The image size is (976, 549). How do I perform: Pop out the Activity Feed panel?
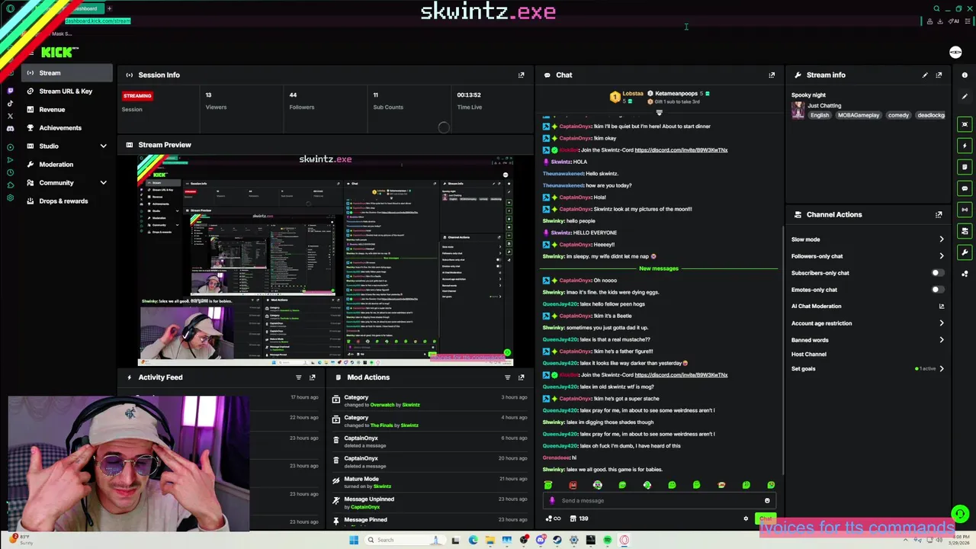point(312,377)
